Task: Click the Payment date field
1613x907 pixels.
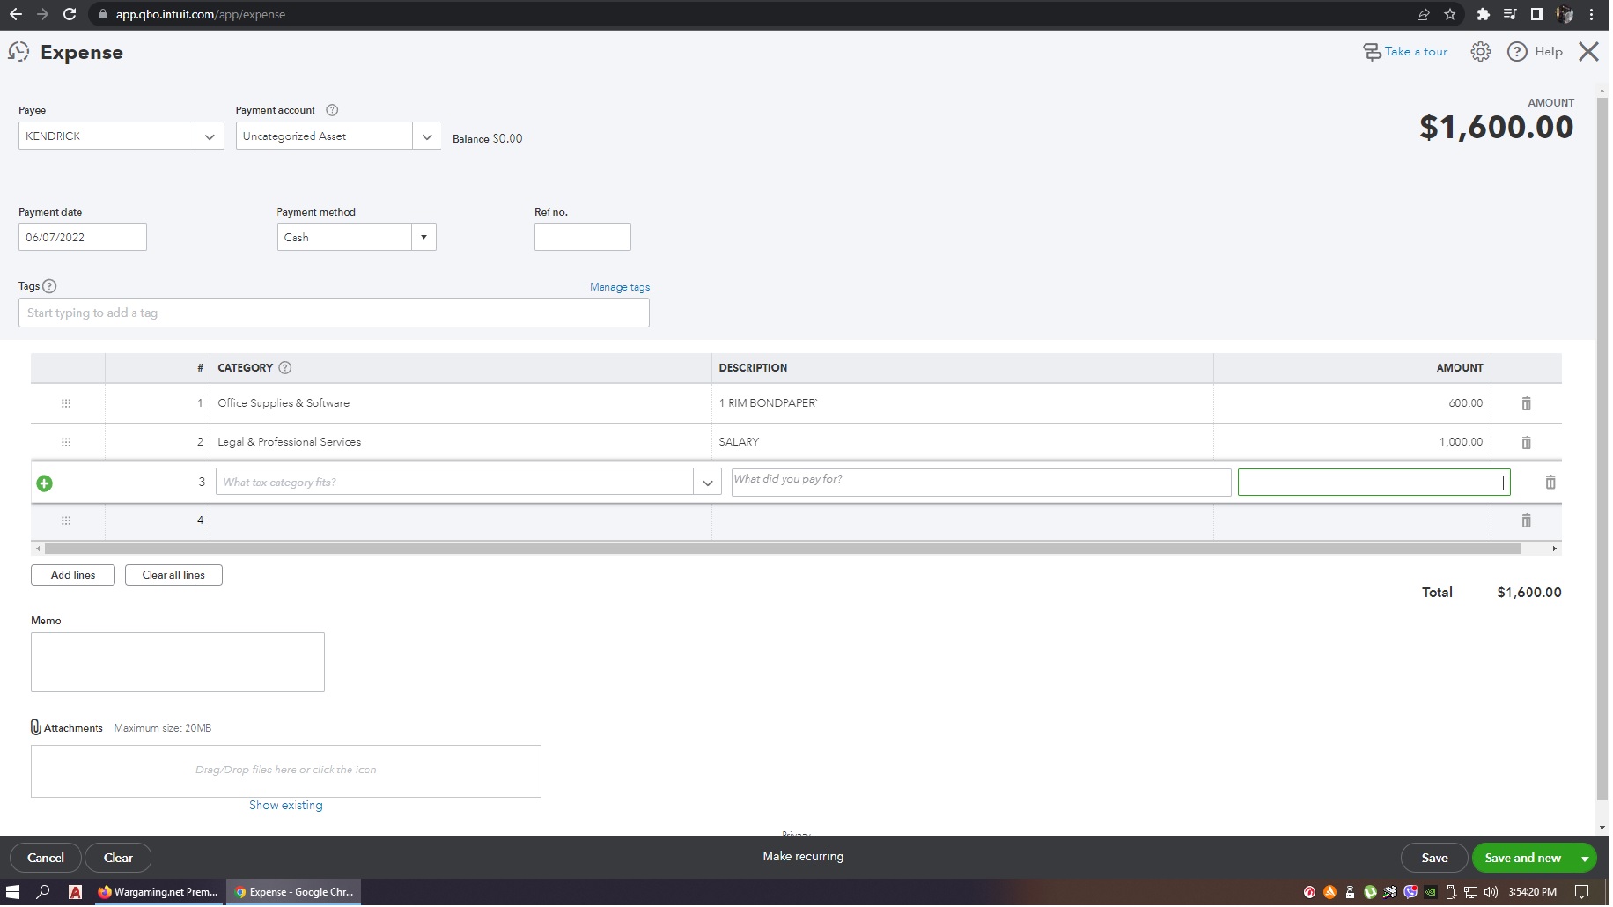Action: tap(83, 239)
